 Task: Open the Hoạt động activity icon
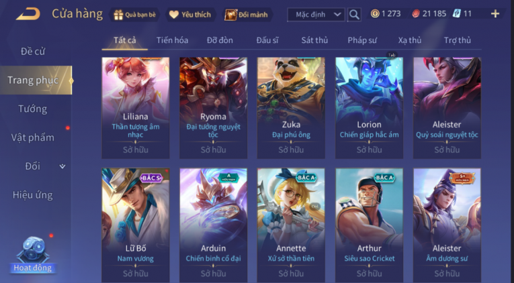tap(33, 256)
